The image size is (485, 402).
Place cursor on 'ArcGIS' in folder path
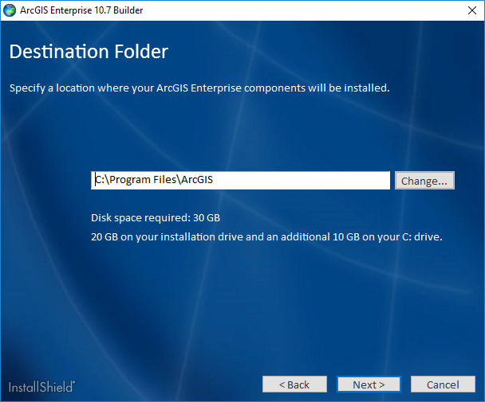[x=196, y=180]
